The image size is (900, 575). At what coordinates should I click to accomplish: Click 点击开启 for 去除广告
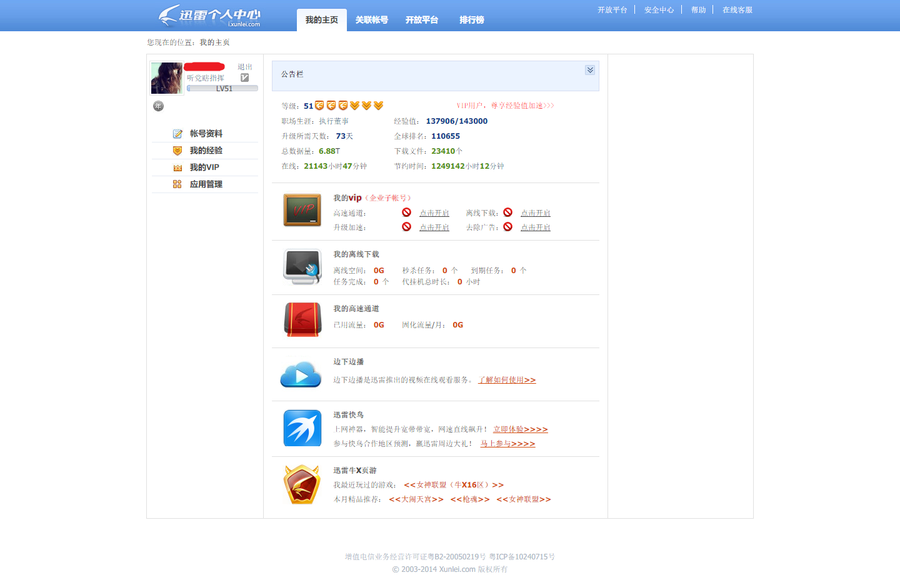(x=536, y=227)
